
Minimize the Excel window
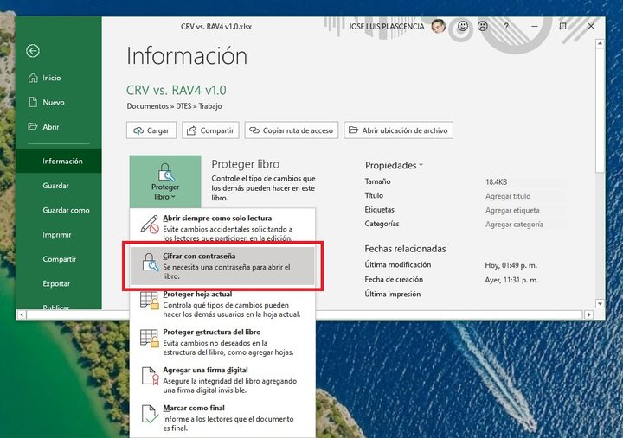coord(535,26)
